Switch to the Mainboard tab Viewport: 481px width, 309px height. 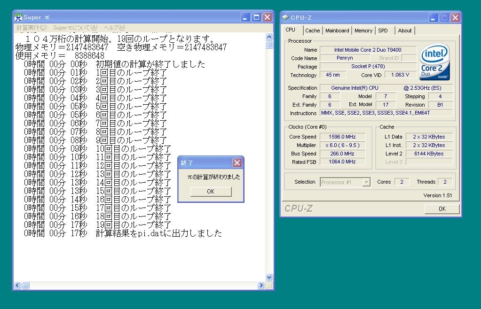pyautogui.click(x=337, y=31)
